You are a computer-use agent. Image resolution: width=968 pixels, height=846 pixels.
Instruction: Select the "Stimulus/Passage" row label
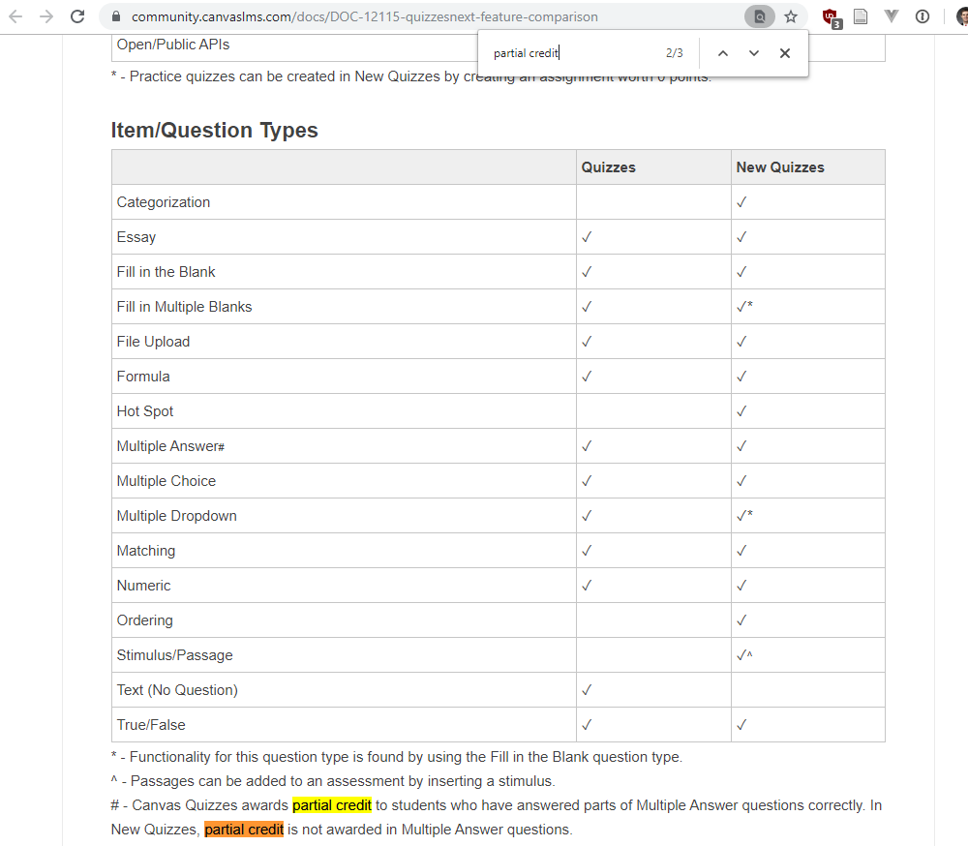(x=174, y=655)
